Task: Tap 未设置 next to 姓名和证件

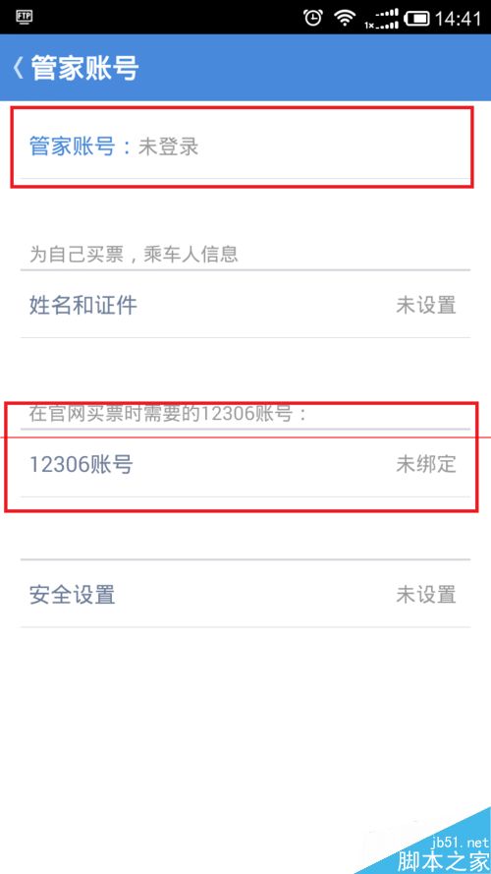Action: tap(426, 305)
